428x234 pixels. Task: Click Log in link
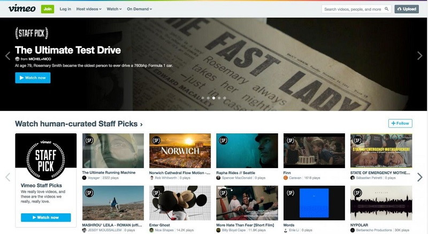click(x=65, y=9)
